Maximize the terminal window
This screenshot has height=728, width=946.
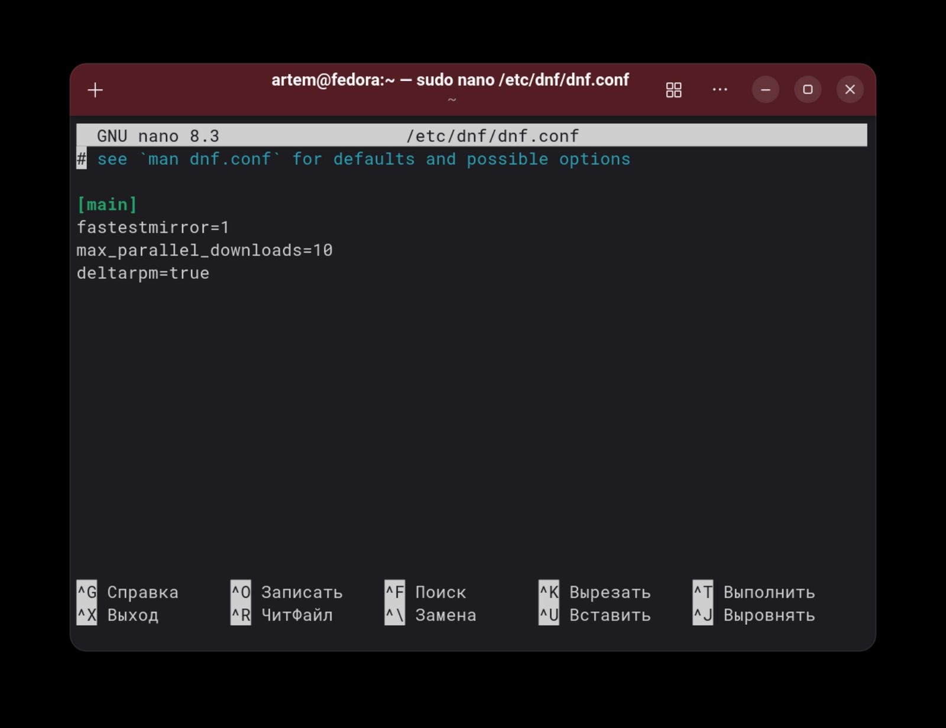[x=808, y=90]
